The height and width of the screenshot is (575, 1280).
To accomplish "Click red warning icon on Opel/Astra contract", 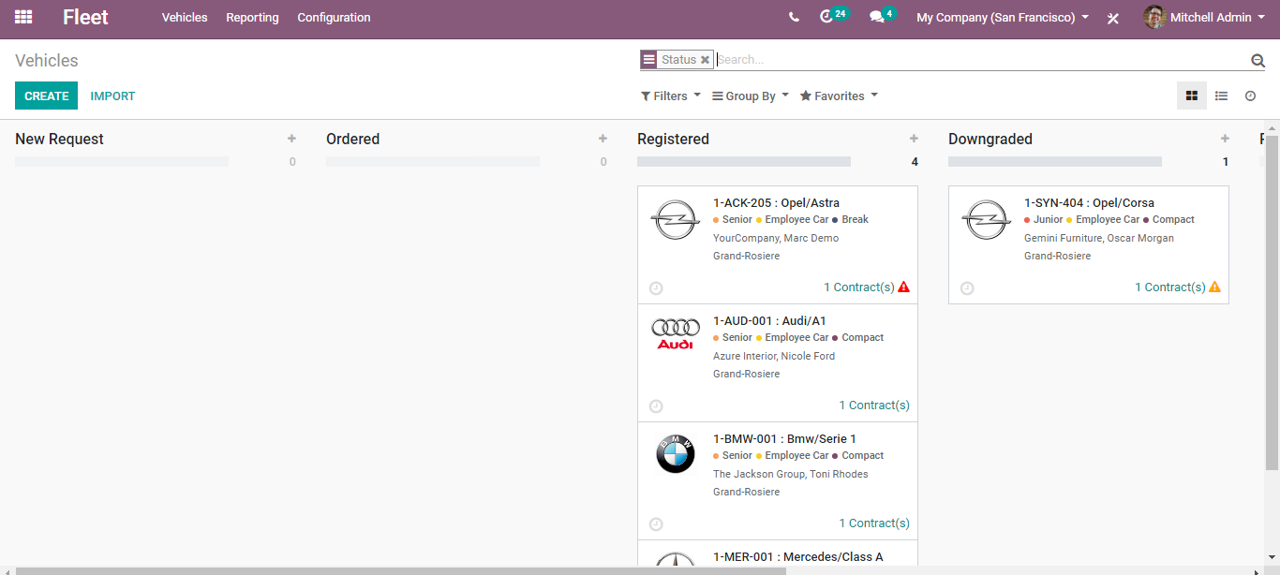I will point(903,287).
